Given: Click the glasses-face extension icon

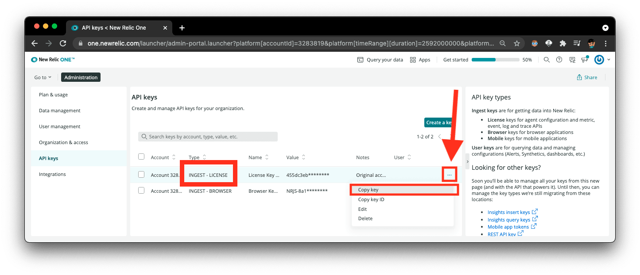Looking at the screenshot, I should tap(535, 43).
